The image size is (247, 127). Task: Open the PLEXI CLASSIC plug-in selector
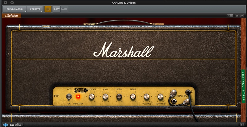(x=15, y=9)
